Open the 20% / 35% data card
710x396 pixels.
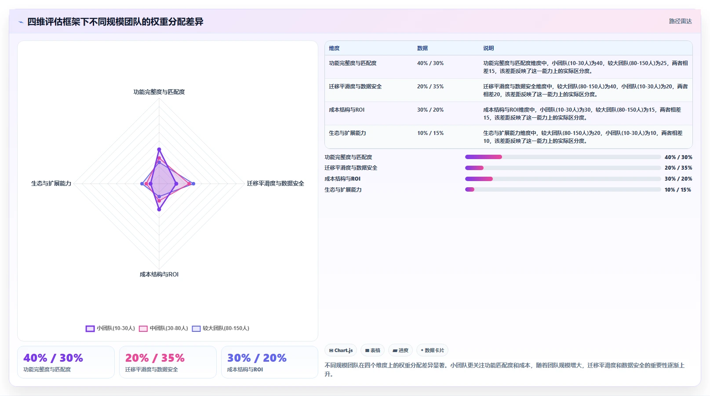pos(168,362)
